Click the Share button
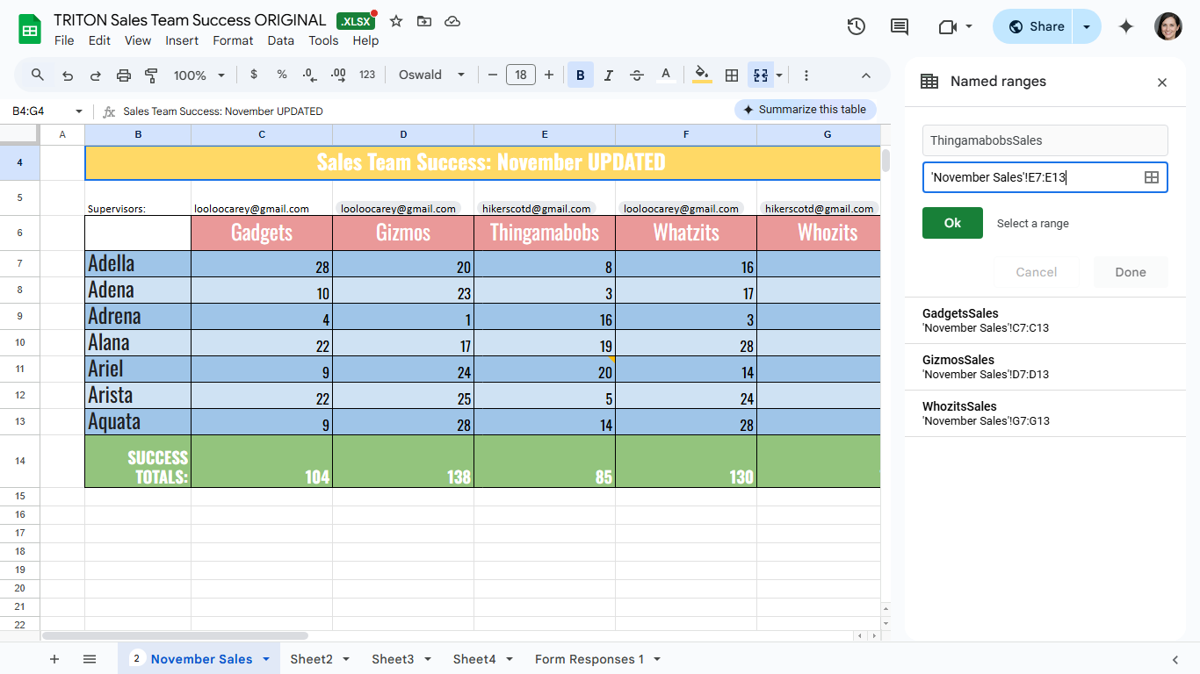 pos(1036,26)
